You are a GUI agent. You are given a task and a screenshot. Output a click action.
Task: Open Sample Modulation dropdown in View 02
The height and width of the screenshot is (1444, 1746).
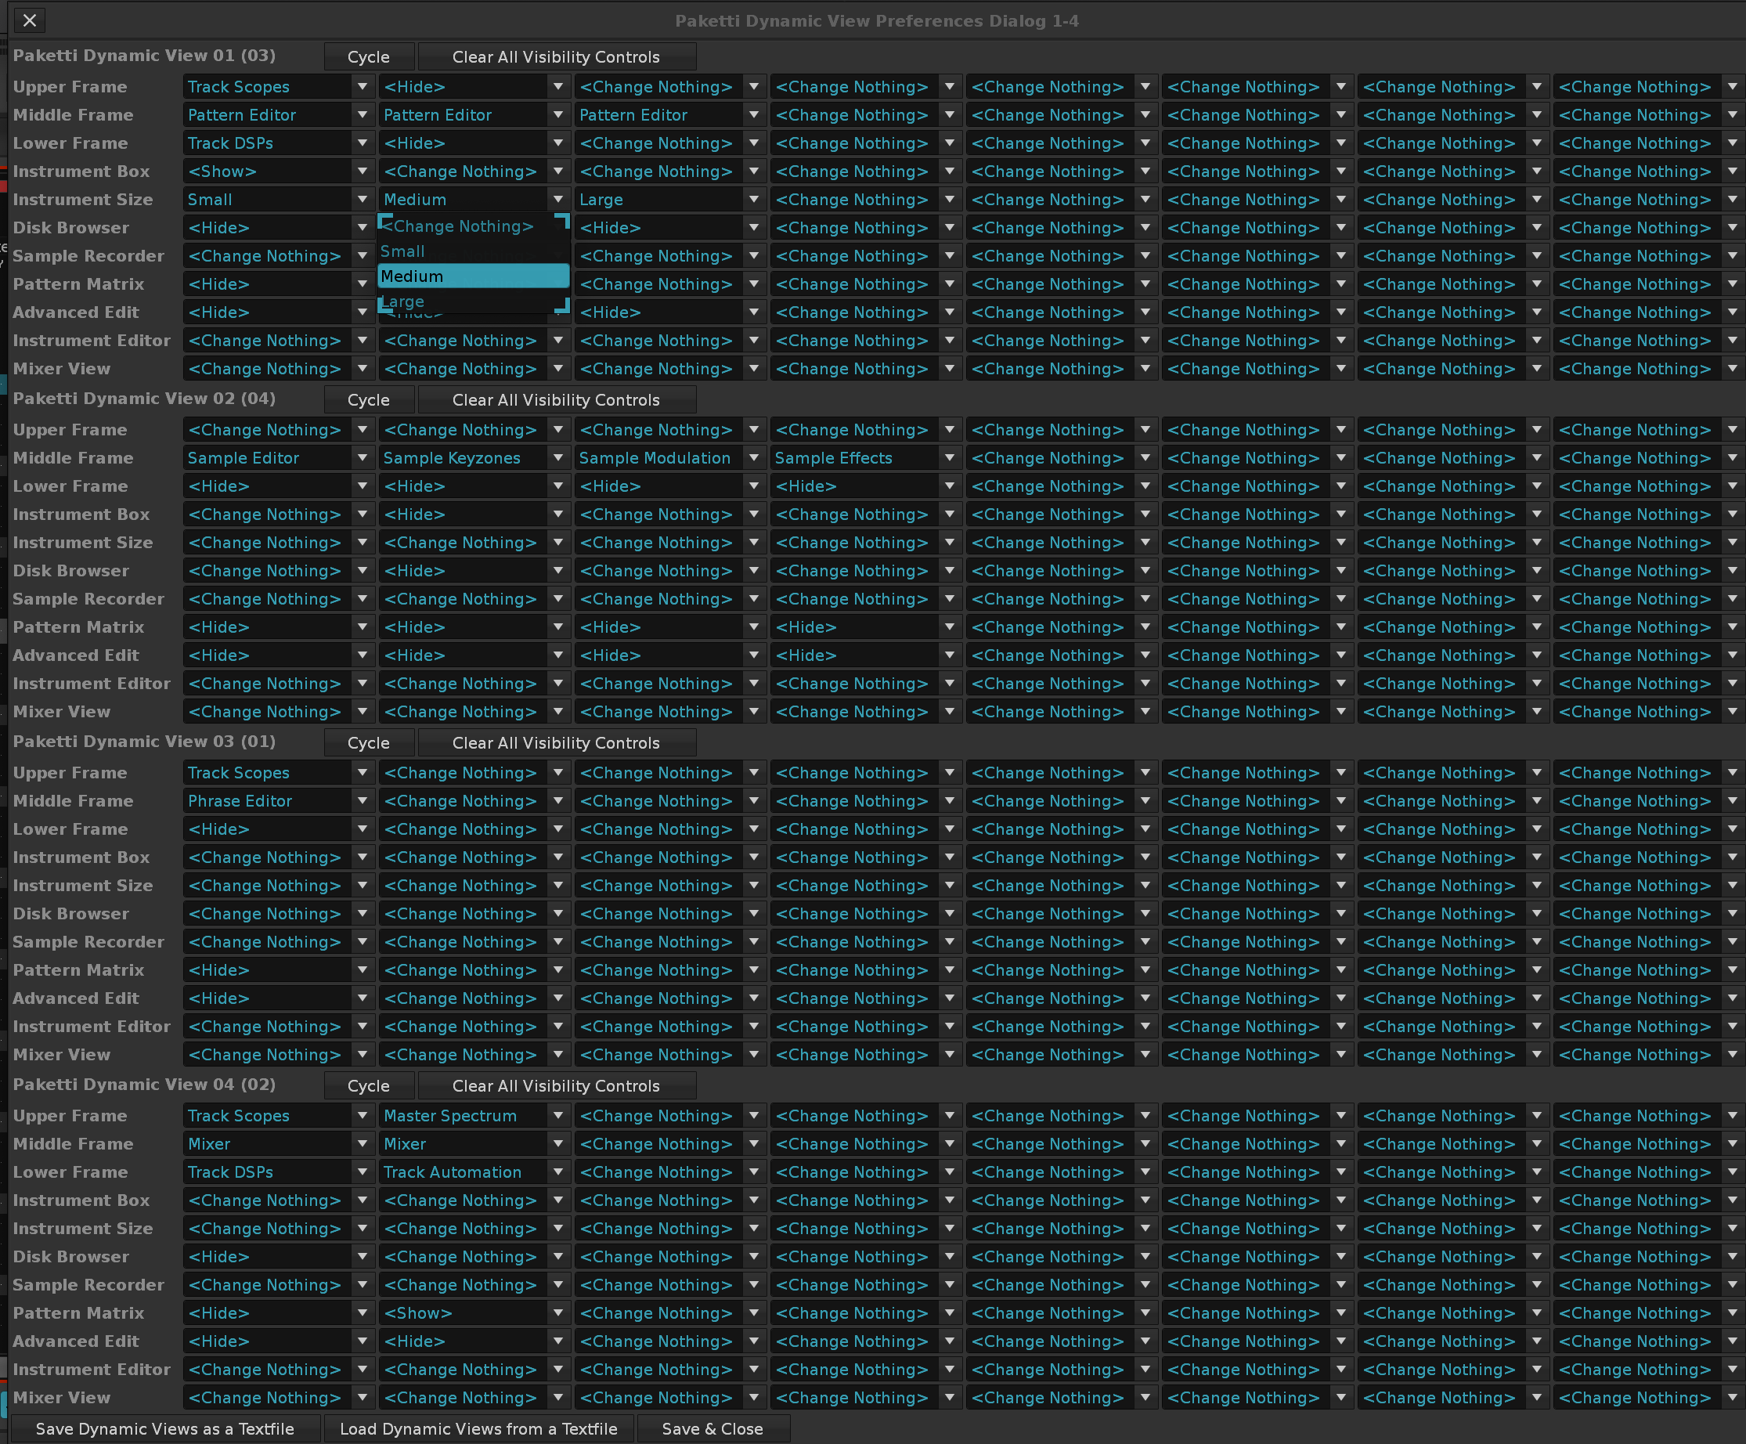pyautogui.click(x=753, y=458)
